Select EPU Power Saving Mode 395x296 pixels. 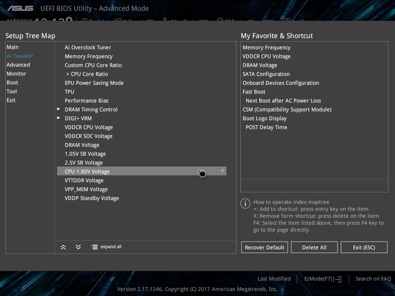(94, 83)
